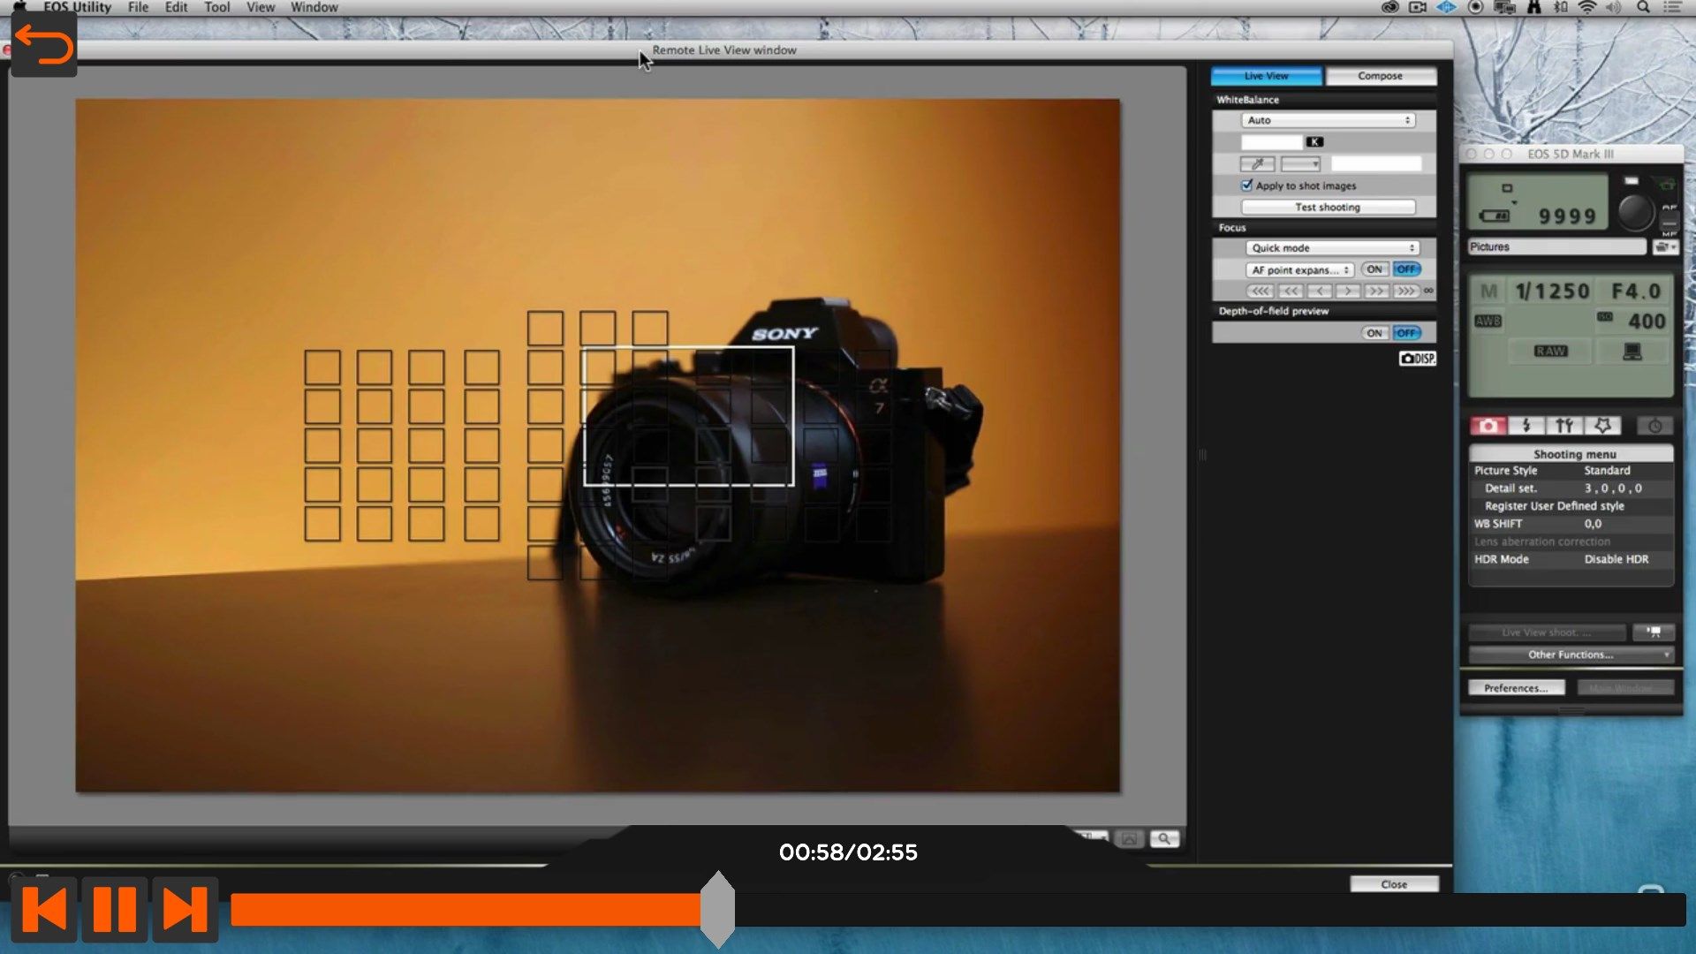Viewport: 1696px width, 954px height.
Task: Open the star My Menu tab
Action: (1602, 427)
